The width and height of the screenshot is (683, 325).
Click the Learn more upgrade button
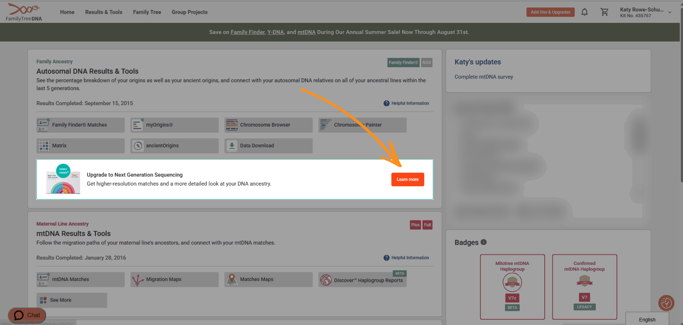coord(408,180)
